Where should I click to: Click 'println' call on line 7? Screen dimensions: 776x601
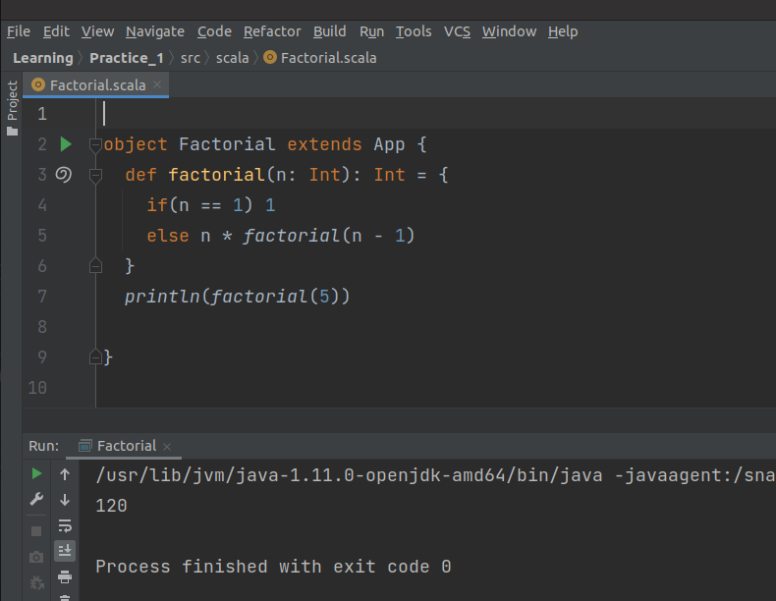(162, 297)
